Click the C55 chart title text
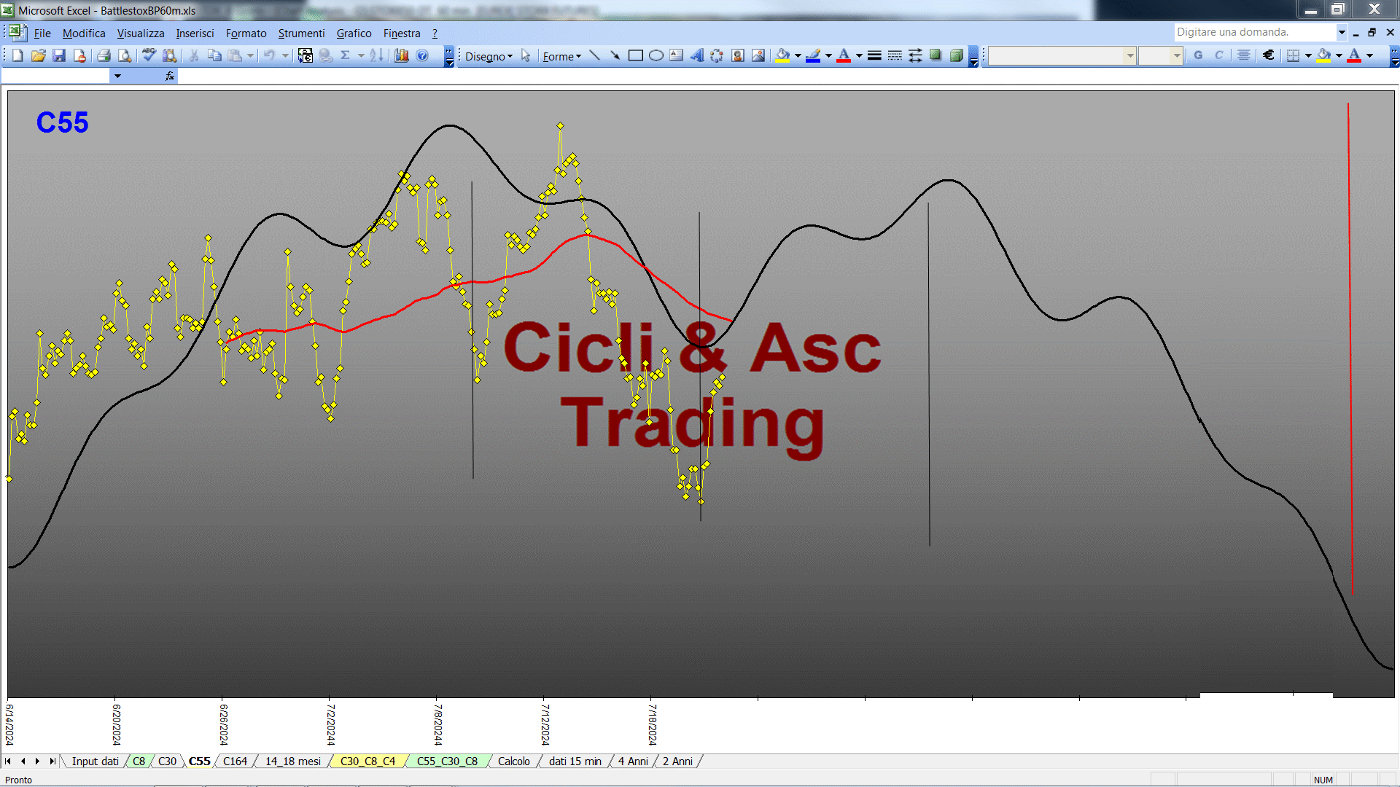Screen dimensions: 1400x787 [63, 122]
